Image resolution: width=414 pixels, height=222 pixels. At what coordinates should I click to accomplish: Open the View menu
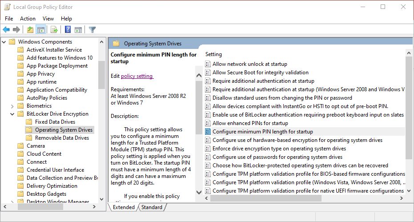(48, 18)
